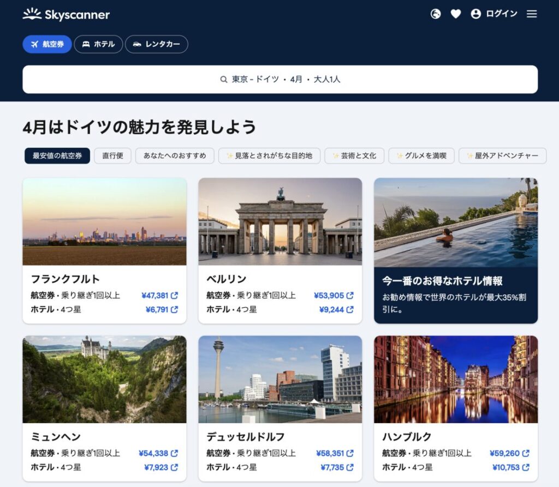Click the ログイン account icon
559x487 pixels.
[476, 14]
